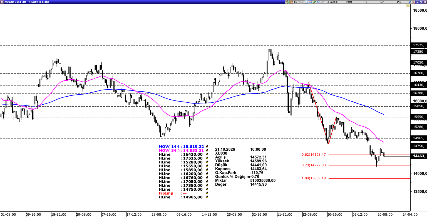Toggle the checkmark on the FibImp row
Image resolution: width=427 pixels, height=217 pixels.
click(x=207, y=193)
